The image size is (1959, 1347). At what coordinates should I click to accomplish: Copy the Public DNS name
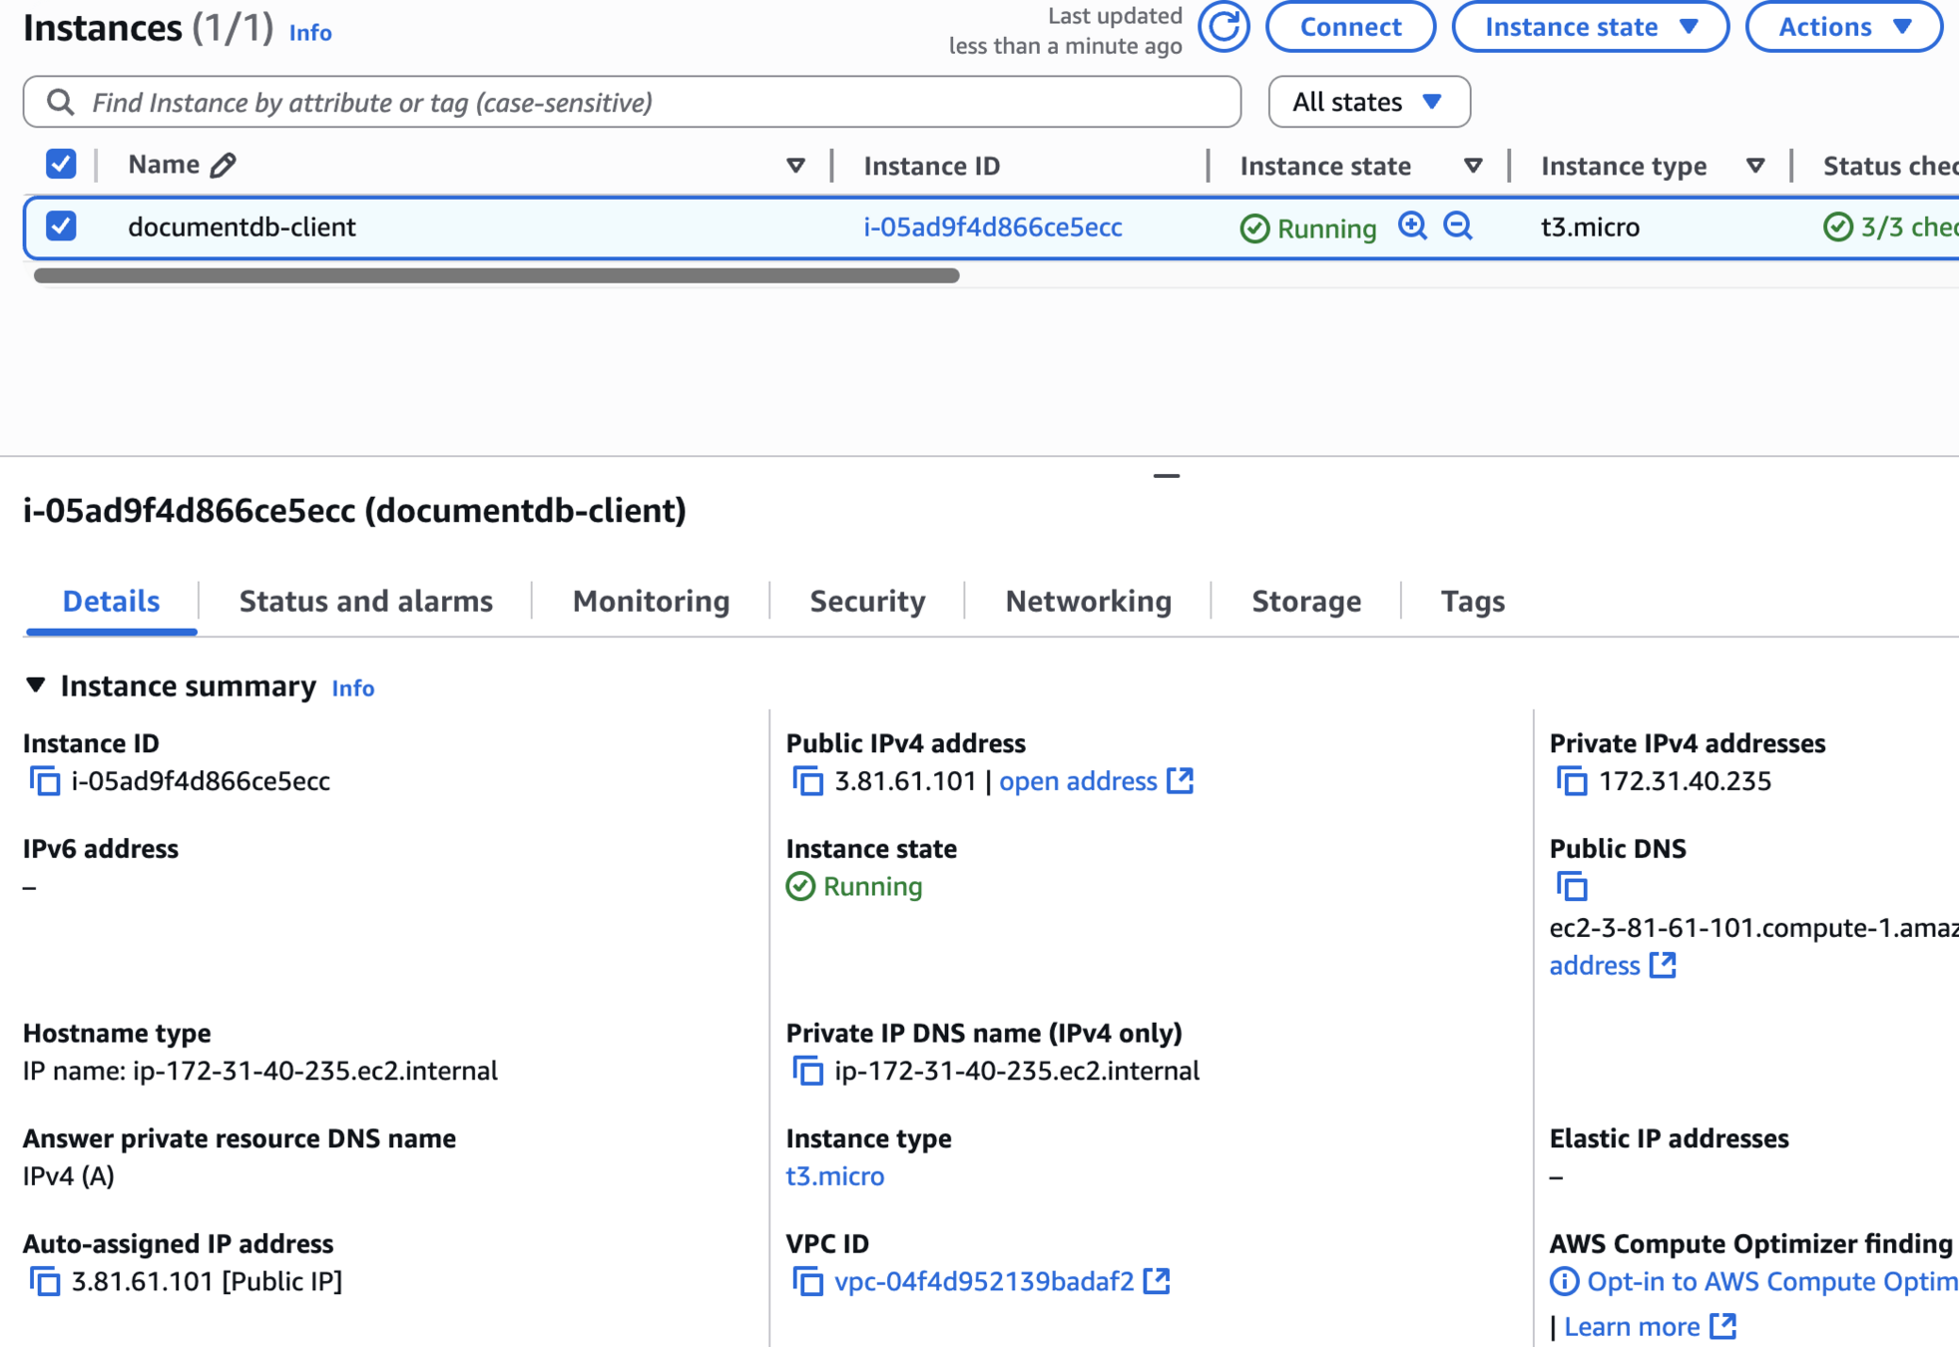click(x=1572, y=886)
